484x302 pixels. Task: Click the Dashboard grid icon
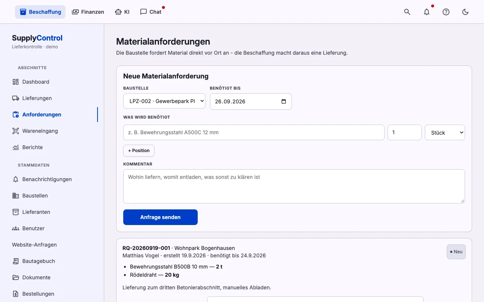pyautogui.click(x=16, y=82)
